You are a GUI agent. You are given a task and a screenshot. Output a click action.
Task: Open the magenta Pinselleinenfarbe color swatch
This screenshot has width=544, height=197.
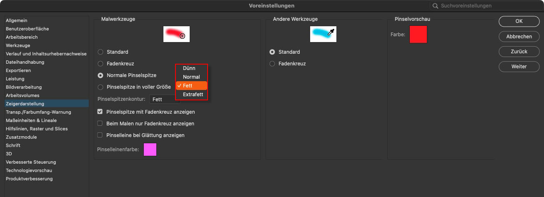pyautogui.click(x=150, y=149)
